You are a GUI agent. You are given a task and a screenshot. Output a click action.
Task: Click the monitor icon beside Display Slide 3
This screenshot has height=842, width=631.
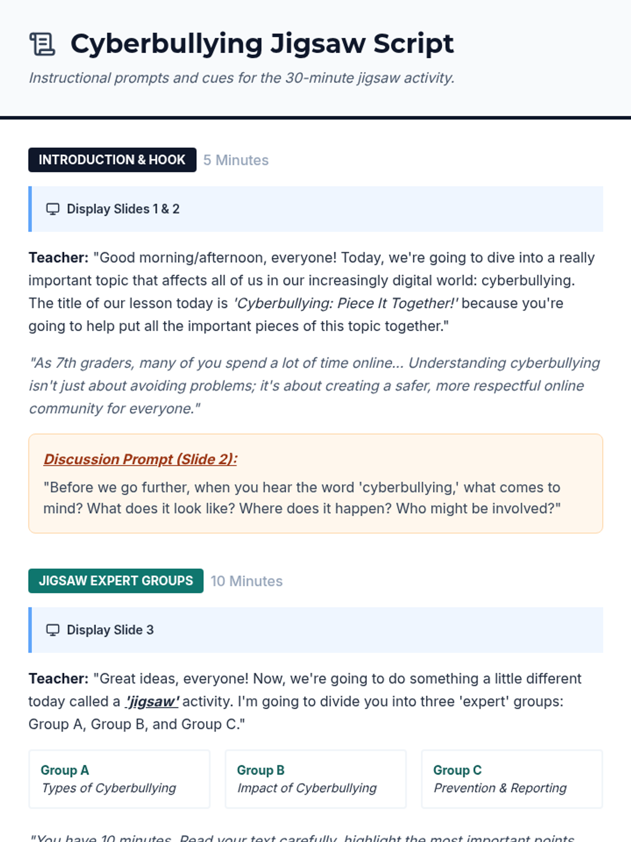(53, 630)
